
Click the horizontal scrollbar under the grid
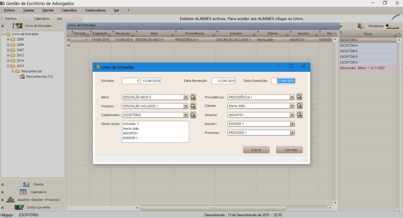coord(213,208)
